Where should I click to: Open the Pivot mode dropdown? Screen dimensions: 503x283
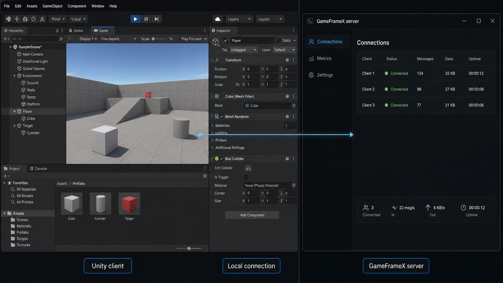click(x=58, y=19)
